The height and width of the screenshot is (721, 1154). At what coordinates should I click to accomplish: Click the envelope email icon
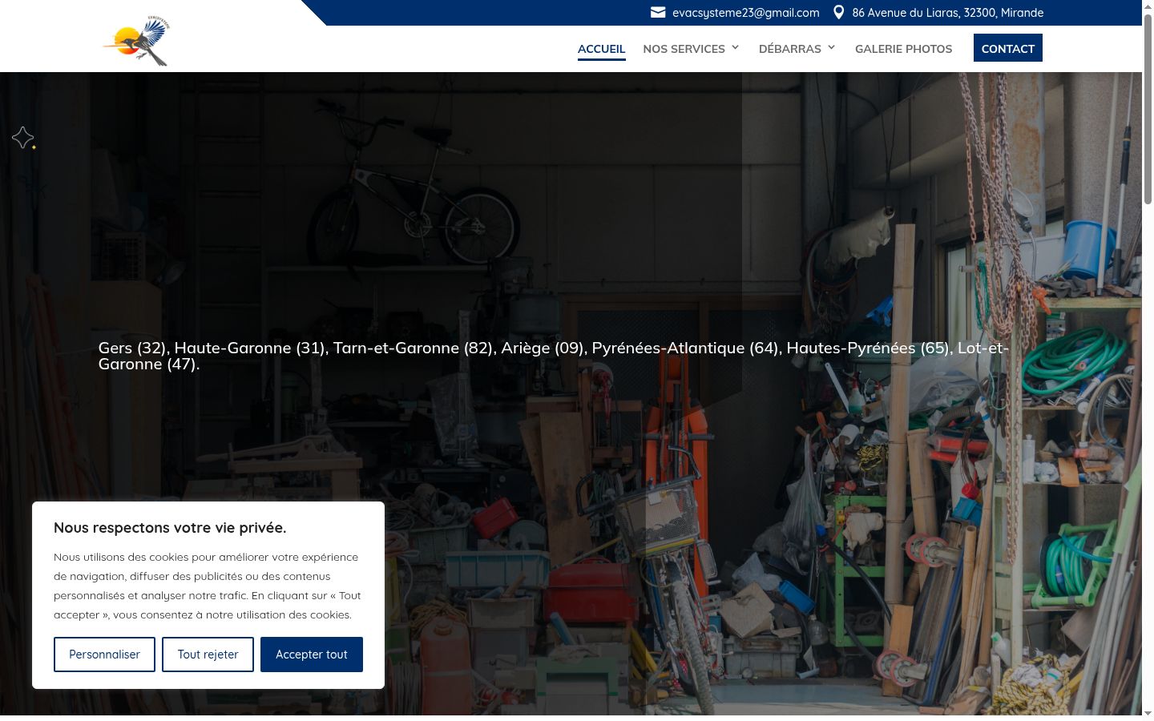658,12
